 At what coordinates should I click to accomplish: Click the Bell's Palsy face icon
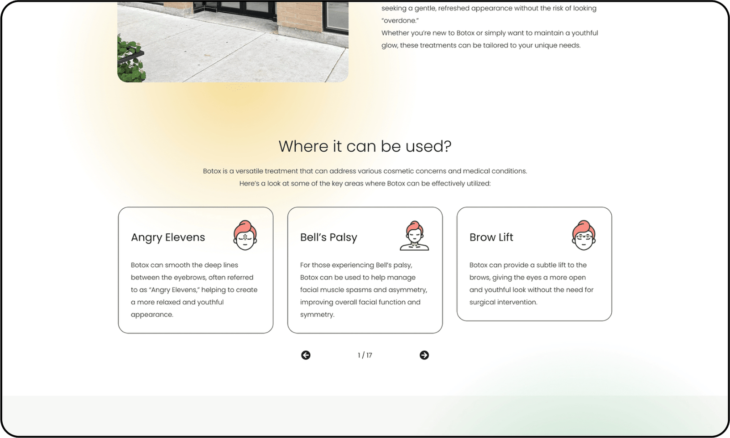(414, 236)
